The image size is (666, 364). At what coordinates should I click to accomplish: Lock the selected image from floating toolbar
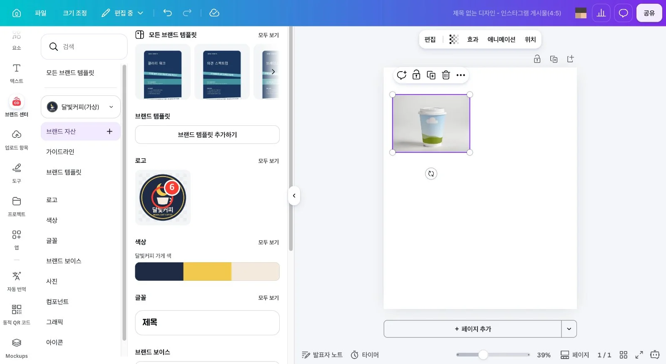416,75
